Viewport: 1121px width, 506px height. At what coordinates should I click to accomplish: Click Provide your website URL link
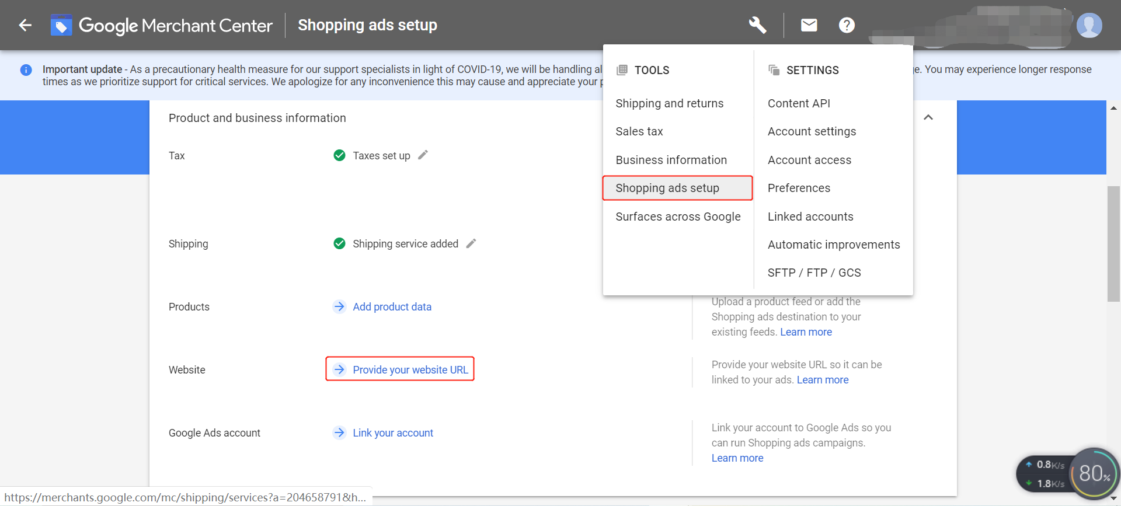[410, 370]
